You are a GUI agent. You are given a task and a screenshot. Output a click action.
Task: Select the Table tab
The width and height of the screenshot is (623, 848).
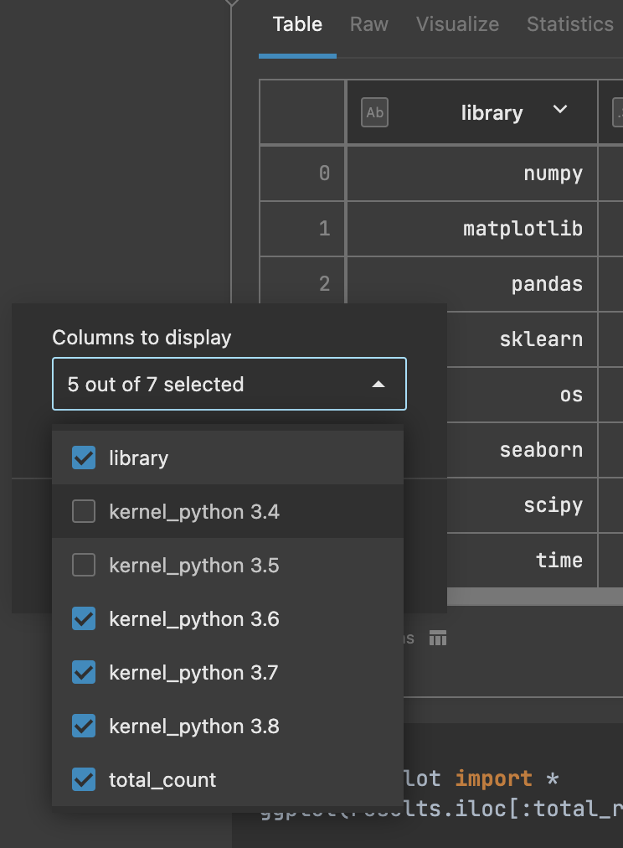(297, 24)
